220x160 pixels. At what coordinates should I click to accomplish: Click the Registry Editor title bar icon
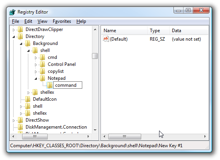12,12
